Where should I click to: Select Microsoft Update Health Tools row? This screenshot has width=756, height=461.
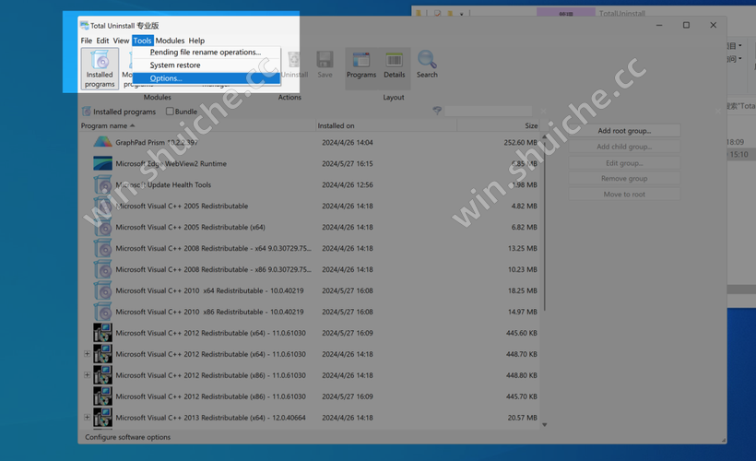[x=309, y=184]
